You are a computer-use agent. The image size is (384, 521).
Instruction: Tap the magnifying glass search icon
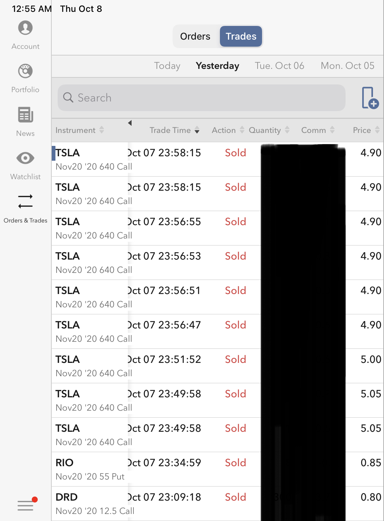(x=68, y=98)
